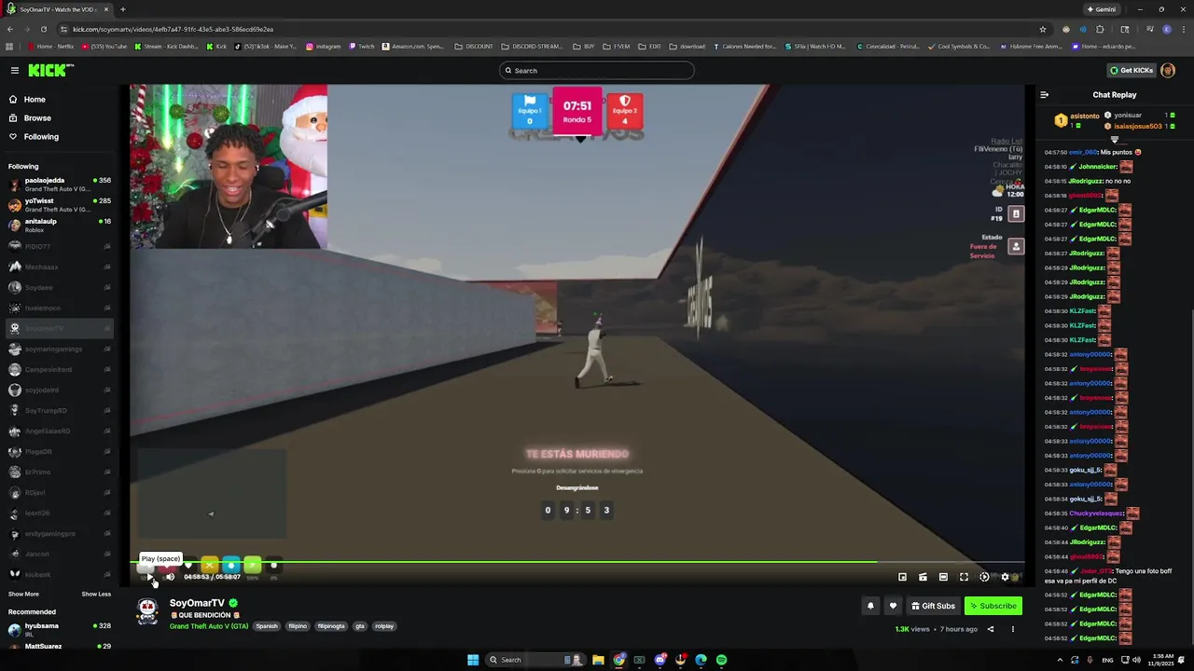Mute the video volume
The height and width of the screenshot is (671, 1194).
(x=170, y=577)
